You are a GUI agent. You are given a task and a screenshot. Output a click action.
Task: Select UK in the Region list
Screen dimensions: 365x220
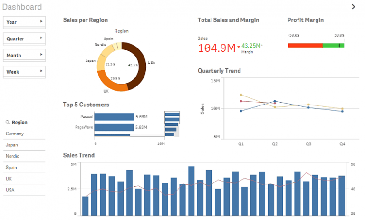click(x=24, y=179)
